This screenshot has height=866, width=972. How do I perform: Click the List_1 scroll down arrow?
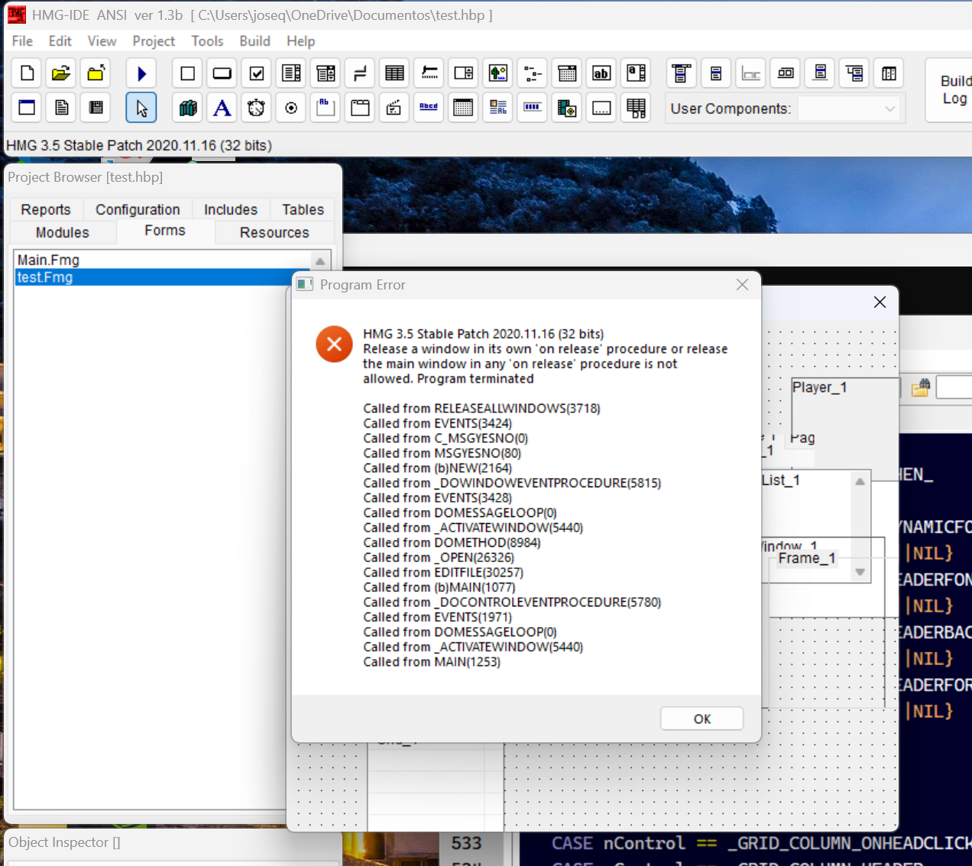[x=860, y=572]
